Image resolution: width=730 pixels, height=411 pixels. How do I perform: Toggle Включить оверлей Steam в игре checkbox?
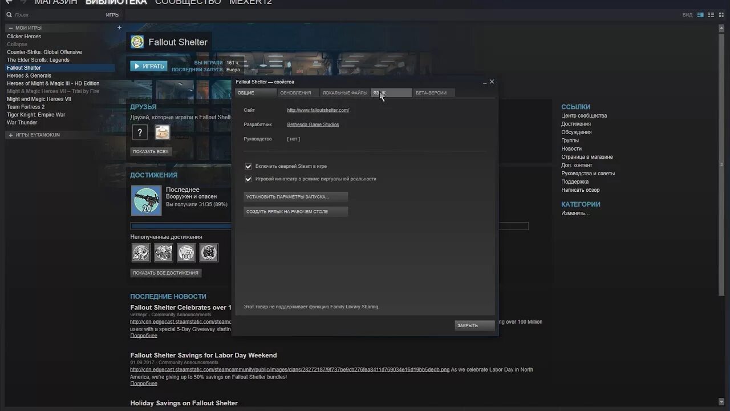248,166
